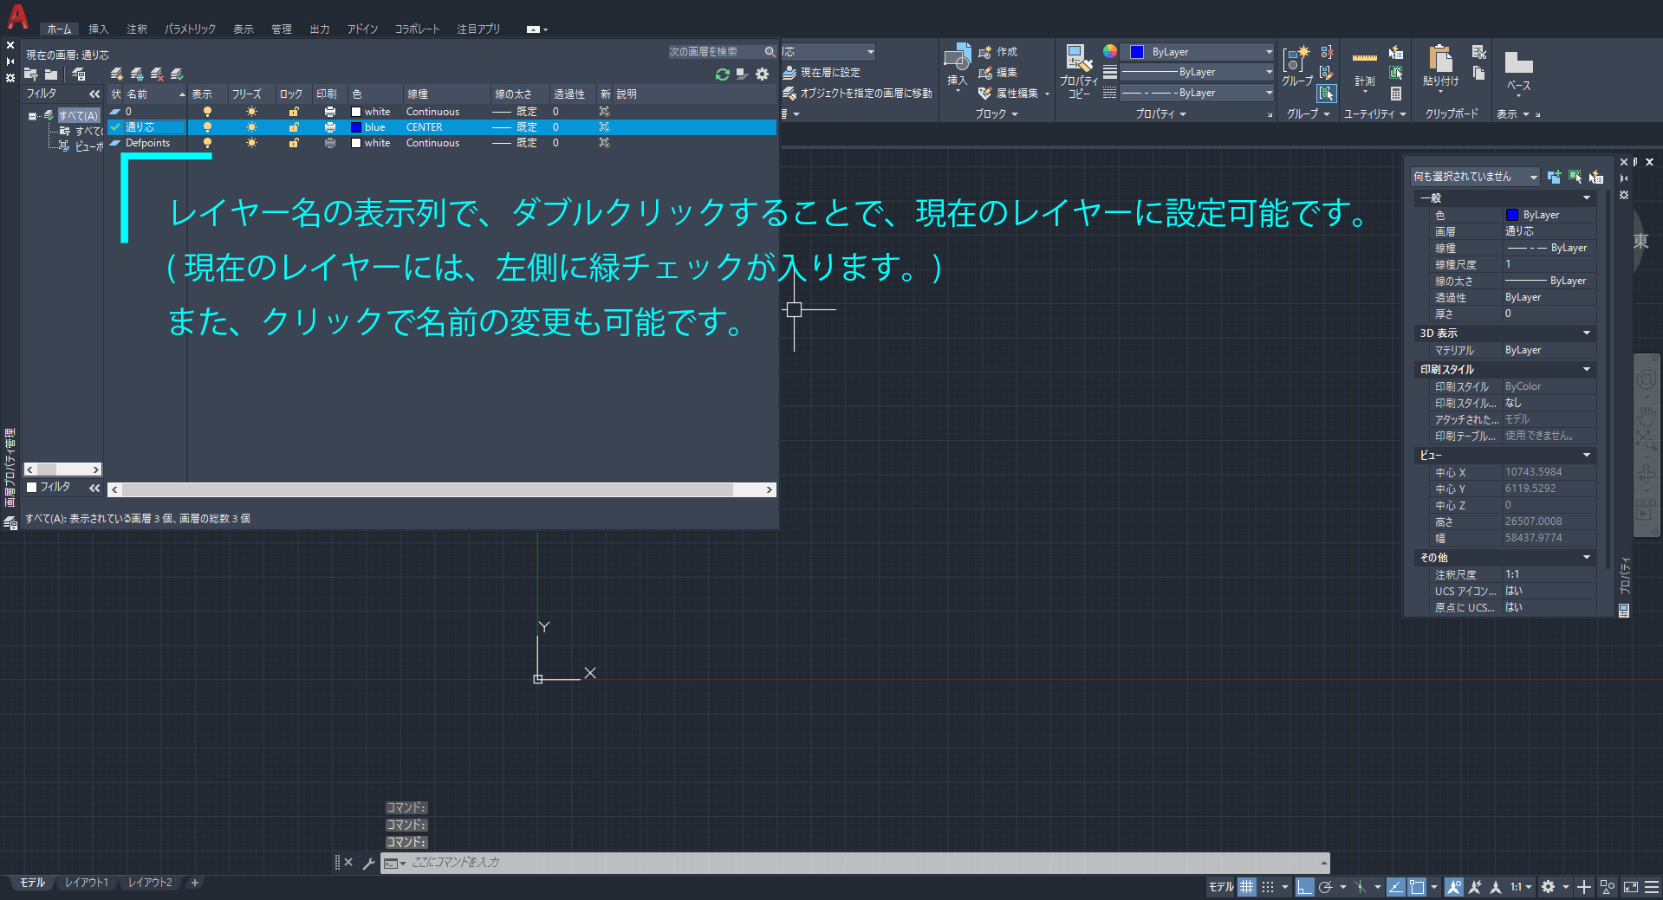The image size is (1663, 900).
Task: Open the 注釈 ribbon tab
Action: [x=136, y=29]
